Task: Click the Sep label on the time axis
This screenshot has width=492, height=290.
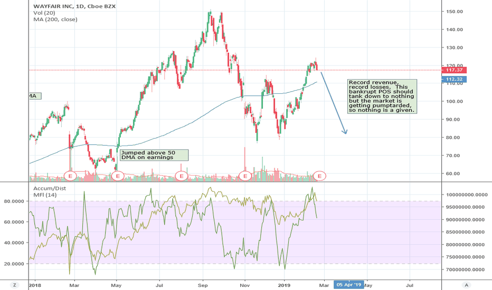Action: point(203,285)
